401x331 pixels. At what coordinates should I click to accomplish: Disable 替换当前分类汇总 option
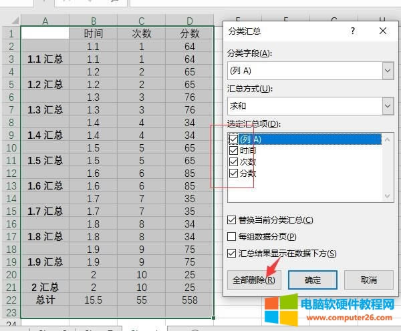tap(232, 220)
